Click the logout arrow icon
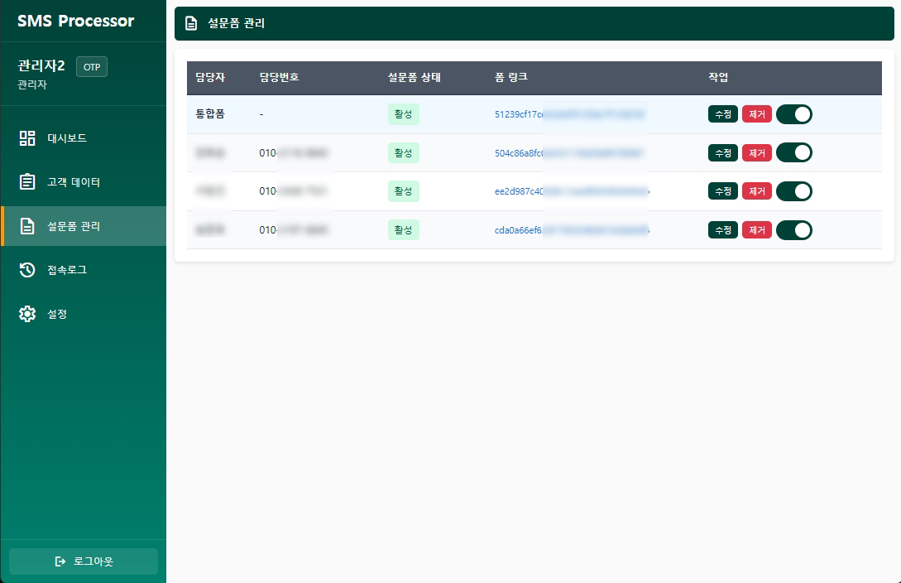Viewport: 901px width, 583px height. (x=60, y=561)
